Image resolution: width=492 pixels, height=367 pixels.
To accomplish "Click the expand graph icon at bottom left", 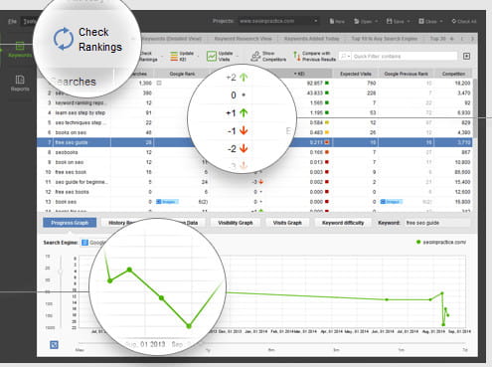I will 54,345.
